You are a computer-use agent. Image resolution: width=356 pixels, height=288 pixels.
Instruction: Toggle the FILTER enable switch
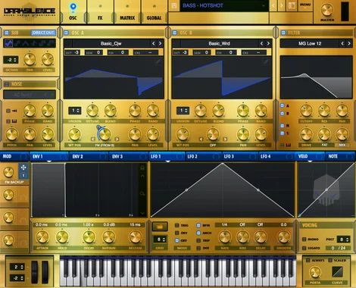pyautogui.click(x=283, y=33)
